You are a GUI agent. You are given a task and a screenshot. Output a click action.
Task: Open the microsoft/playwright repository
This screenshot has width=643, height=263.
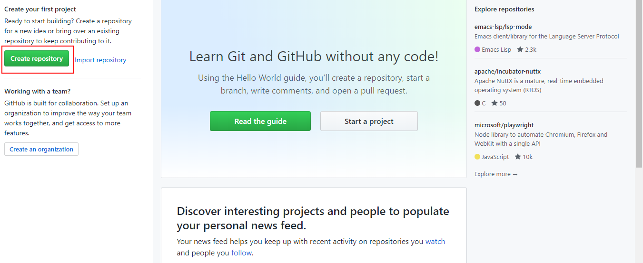(x=504, y=125)
